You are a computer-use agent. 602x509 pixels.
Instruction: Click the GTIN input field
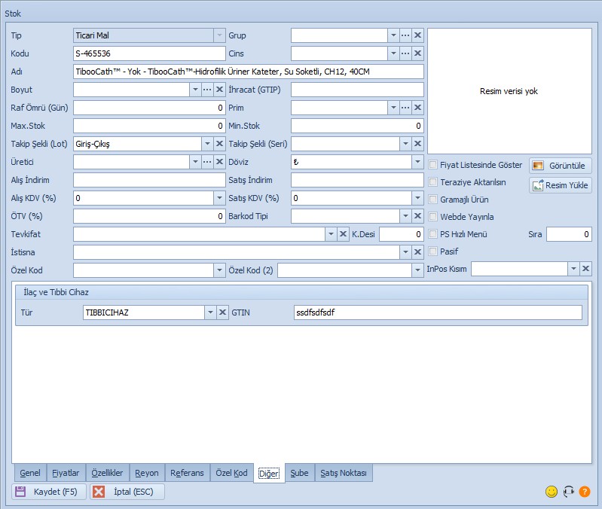[x=437, y=312]
